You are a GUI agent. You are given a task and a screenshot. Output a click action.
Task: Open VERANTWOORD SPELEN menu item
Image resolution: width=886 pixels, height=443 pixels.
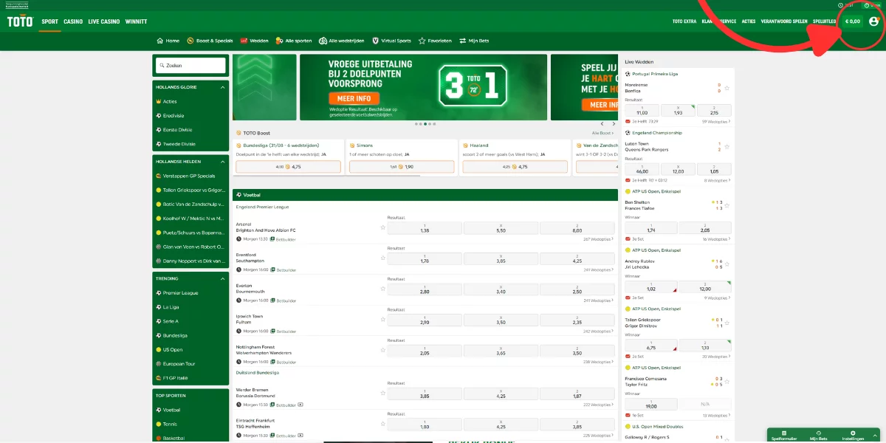(x=784, y=21)
